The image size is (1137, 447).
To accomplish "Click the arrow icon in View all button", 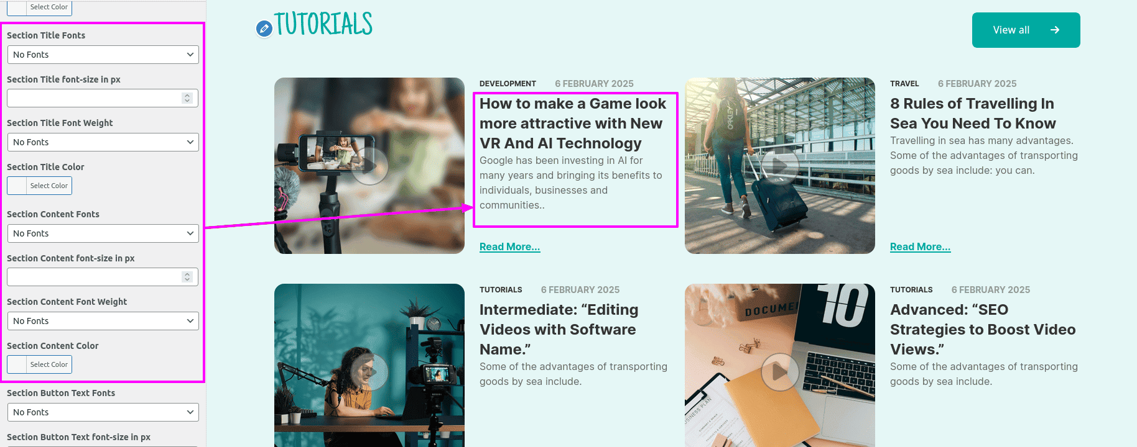I will 1055,30.
